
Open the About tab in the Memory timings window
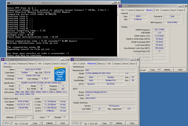181,10
